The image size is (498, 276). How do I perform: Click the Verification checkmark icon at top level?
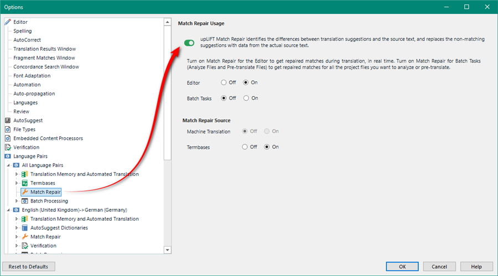coord(8,147)
